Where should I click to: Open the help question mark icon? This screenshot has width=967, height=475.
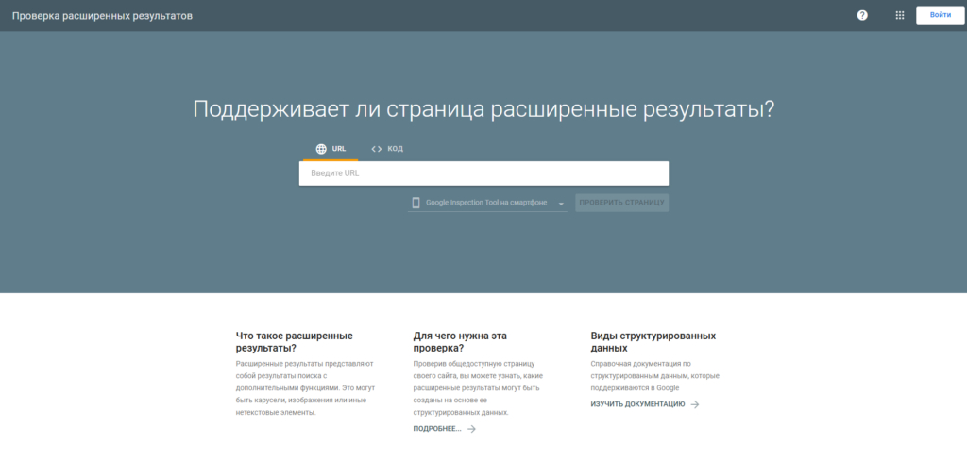click(x=862, y=15)
